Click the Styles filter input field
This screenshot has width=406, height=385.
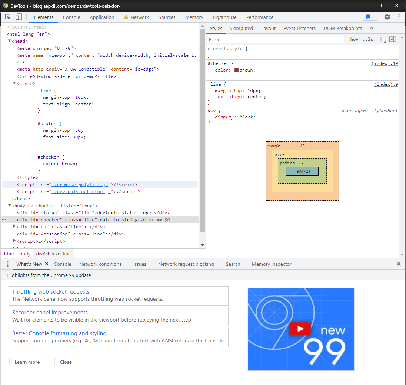click(275, 39)
